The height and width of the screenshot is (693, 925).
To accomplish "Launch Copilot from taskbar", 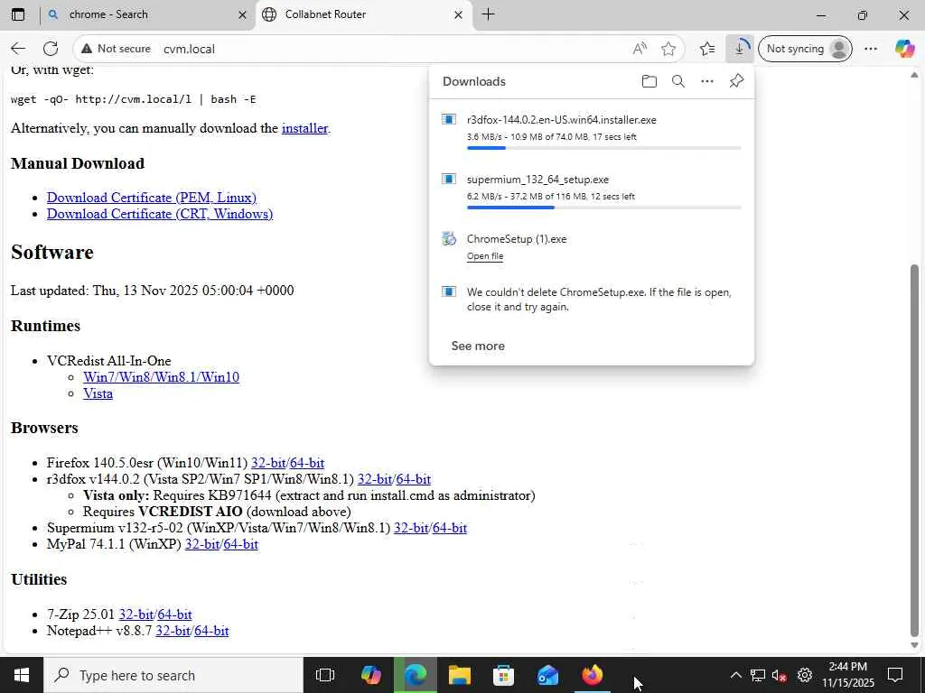I will [x=370, y=675].
